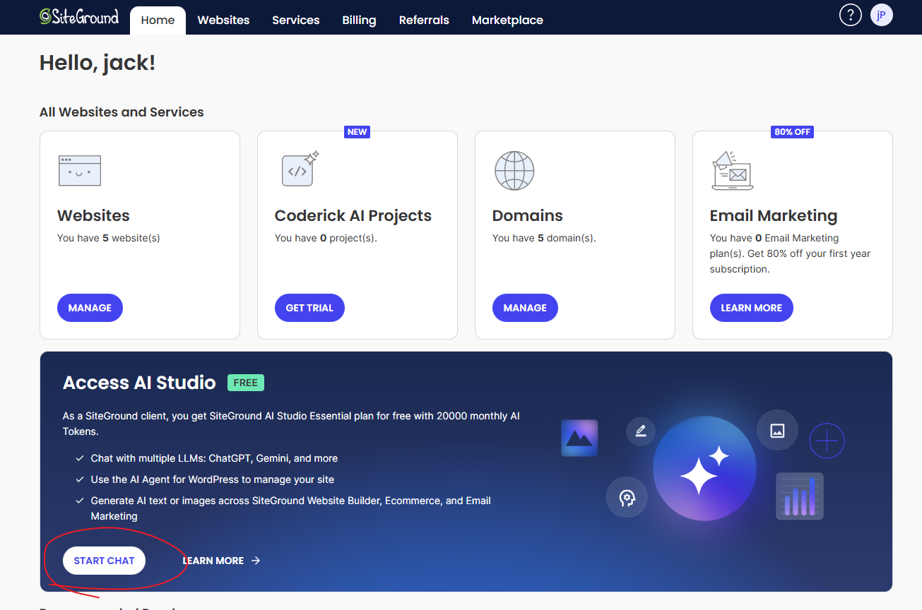Click the Email Marketing megaphone icon
The image size is (922, 610).
[732, 170]
